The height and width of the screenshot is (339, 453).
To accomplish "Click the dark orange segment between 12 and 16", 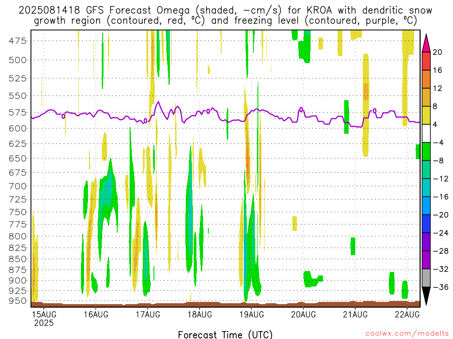I will click(426, 79).
